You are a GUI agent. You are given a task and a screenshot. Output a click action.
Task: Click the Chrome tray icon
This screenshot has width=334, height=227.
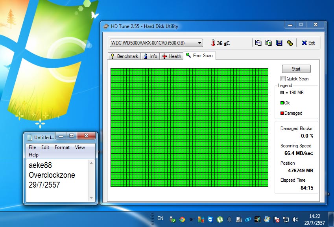coord(182,220)
